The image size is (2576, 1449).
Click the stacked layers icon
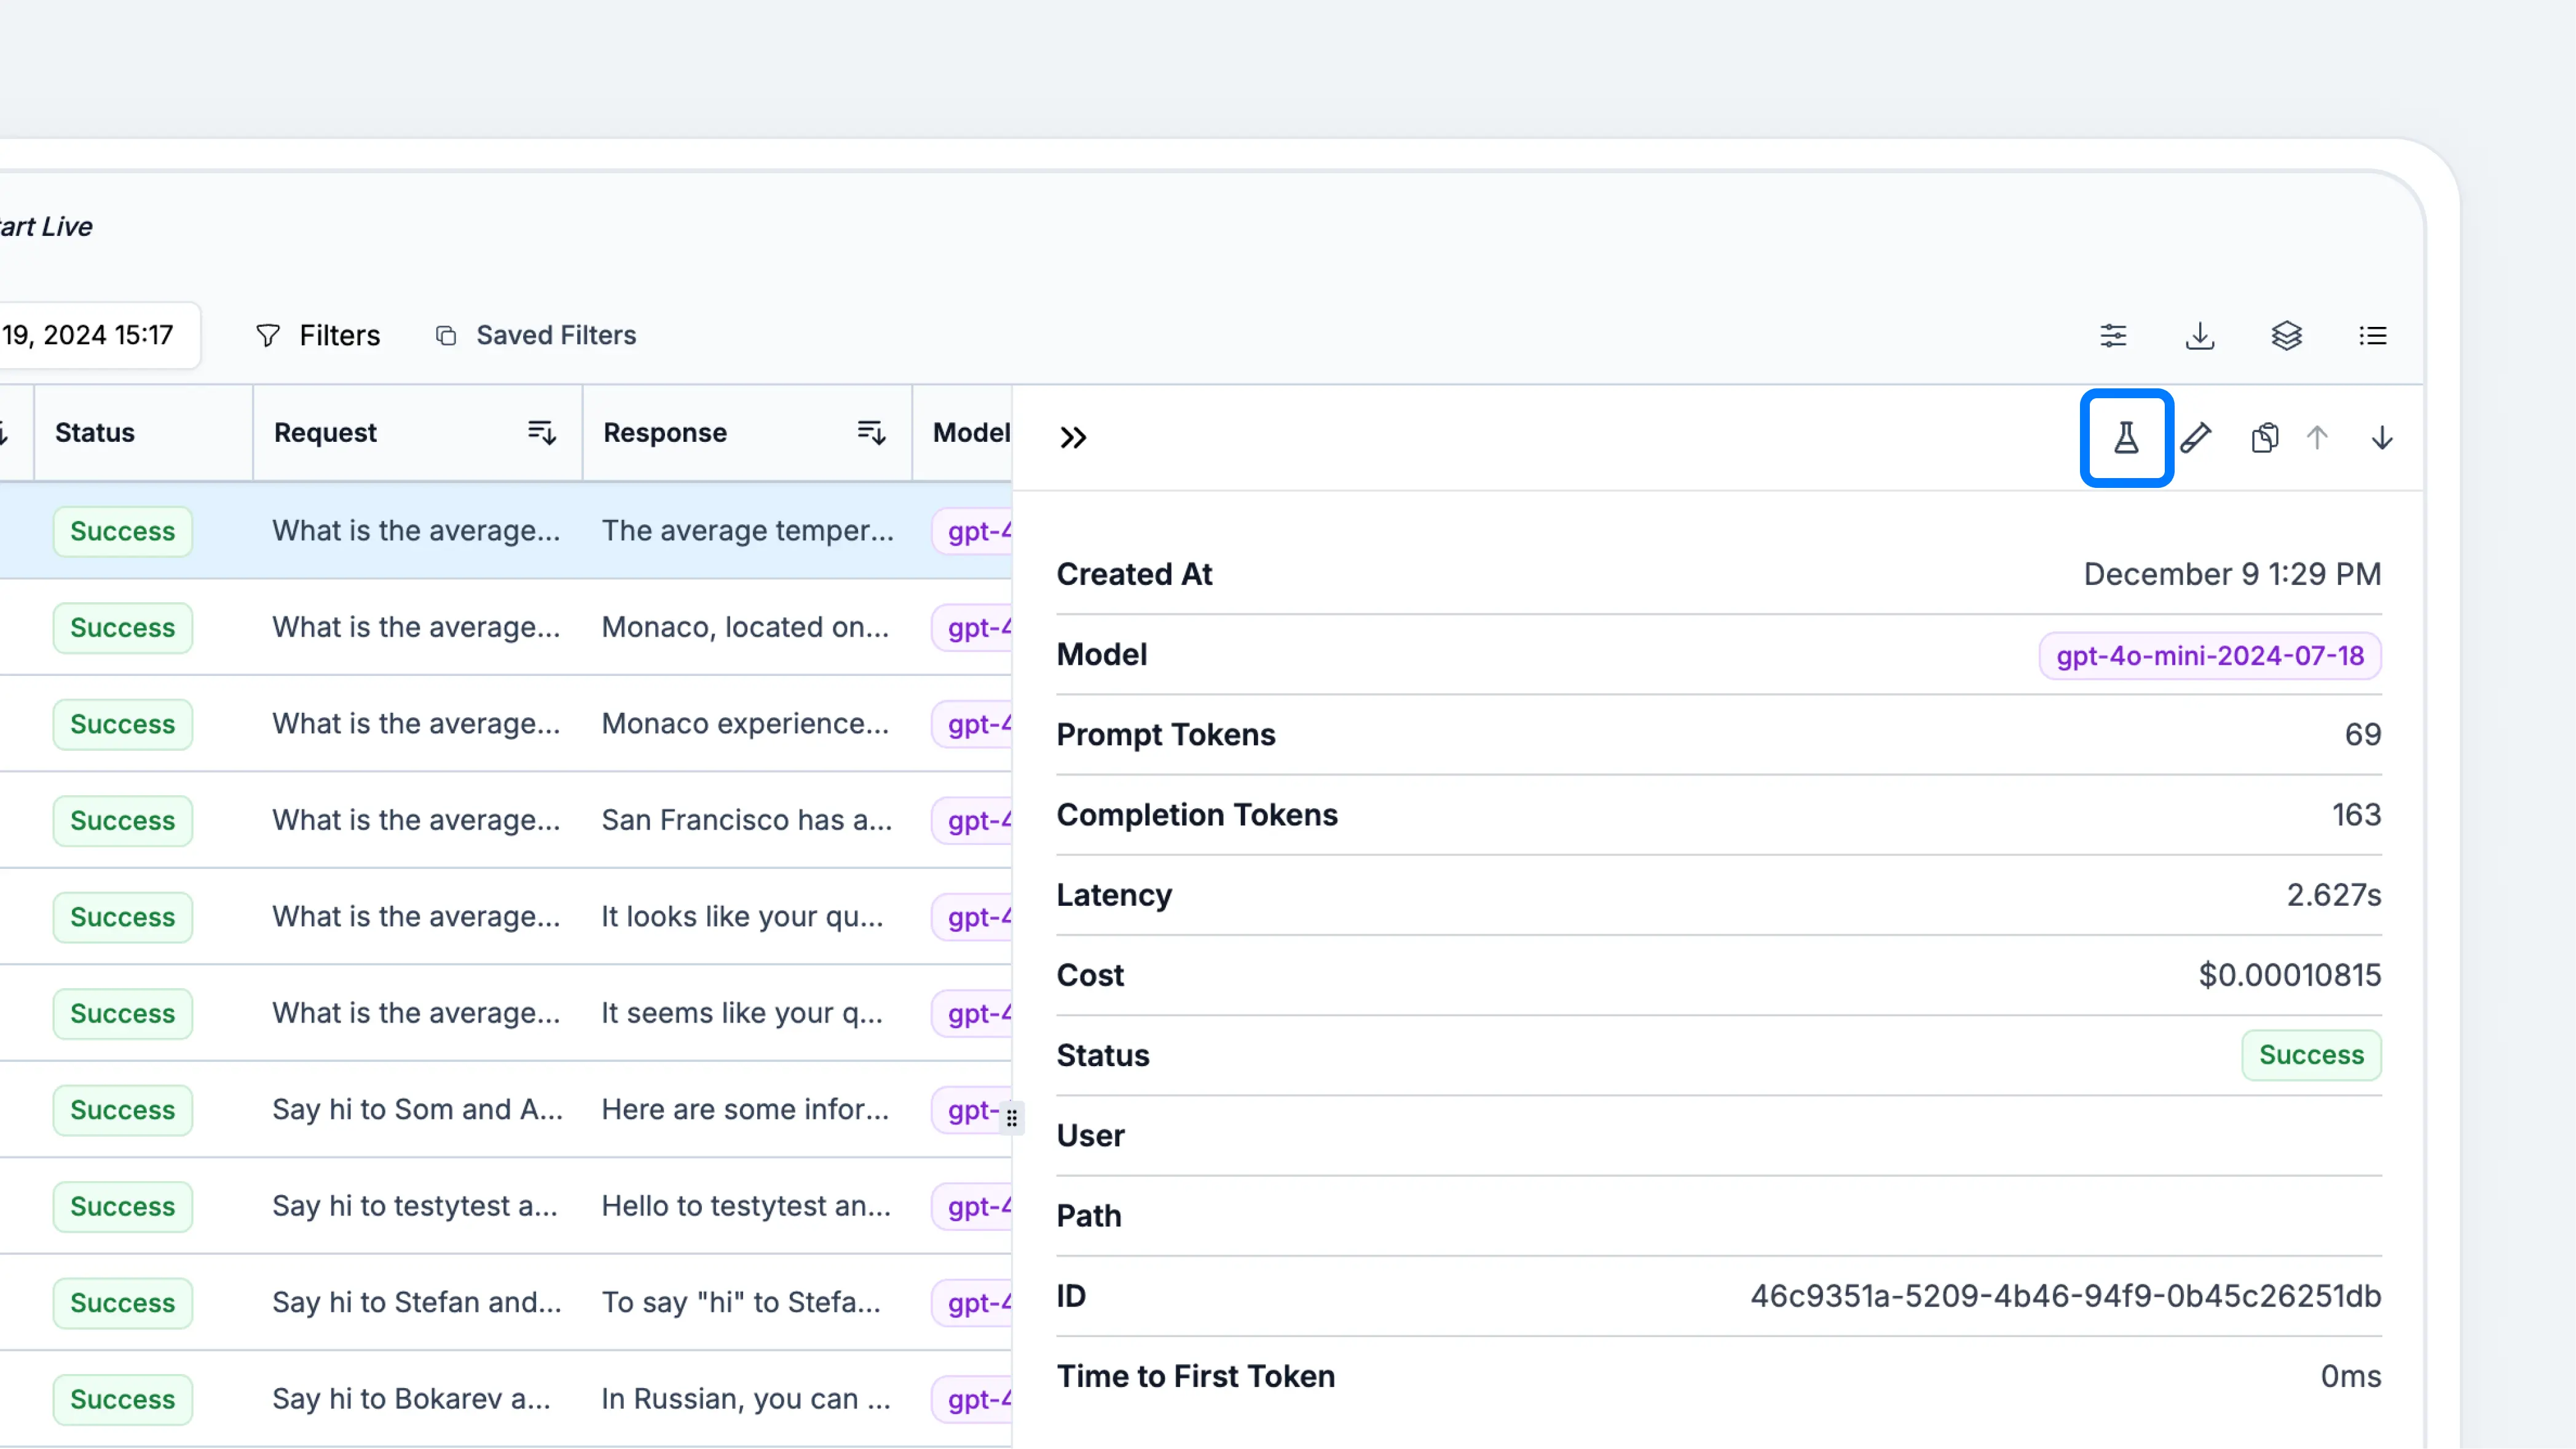(2287, 336)
